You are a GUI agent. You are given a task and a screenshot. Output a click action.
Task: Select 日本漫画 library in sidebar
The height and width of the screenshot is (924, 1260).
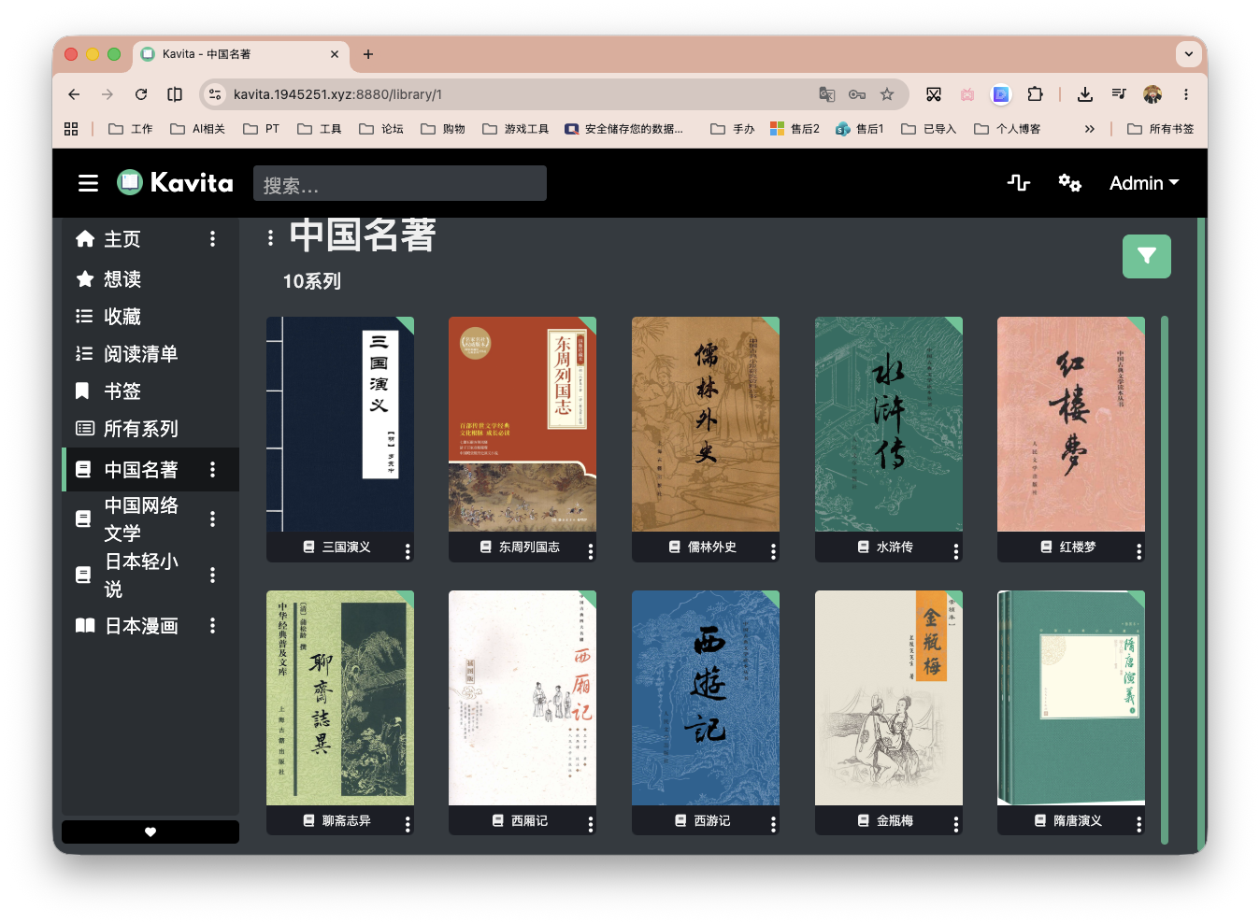141,626
